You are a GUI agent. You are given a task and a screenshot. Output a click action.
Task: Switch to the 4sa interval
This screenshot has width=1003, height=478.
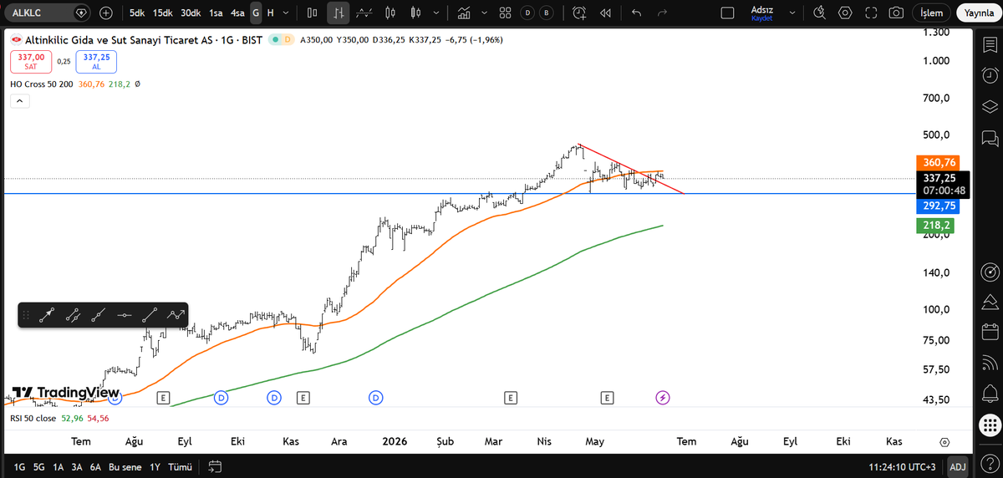click(238, 13)
